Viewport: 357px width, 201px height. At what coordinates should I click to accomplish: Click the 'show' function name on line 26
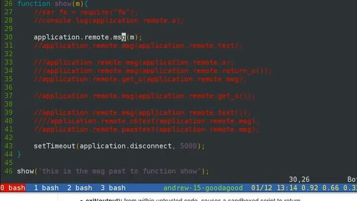click(63, 4)
